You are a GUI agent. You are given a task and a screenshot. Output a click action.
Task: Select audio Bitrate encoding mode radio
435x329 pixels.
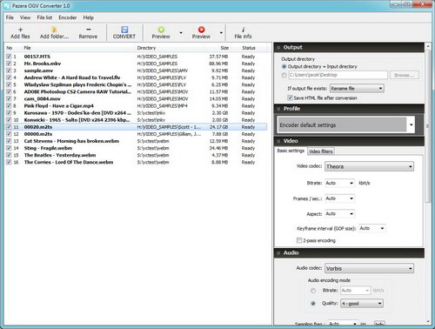313,291
